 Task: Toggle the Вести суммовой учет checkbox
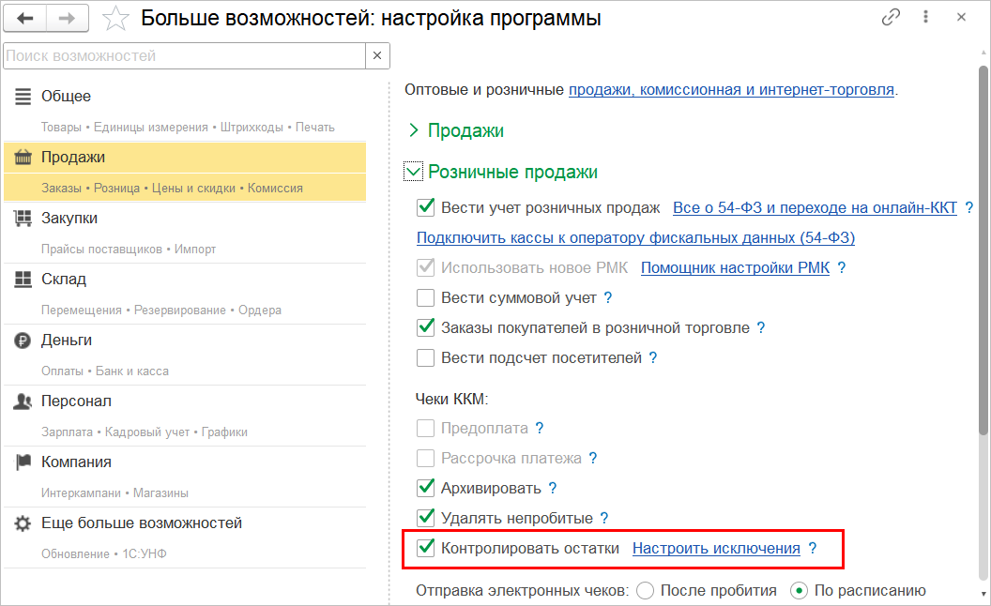[x=426, y=298]
